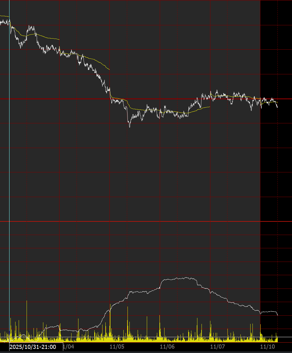Click the volume spike at 11/05 session start
The width and height of the screenshot is (292, 353).
110,305
